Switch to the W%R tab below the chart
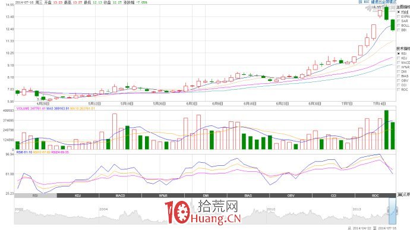This screenshot has width=410, height=230. (163, 196)
